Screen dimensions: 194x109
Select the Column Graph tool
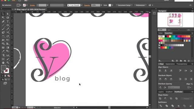coord(8,55)
